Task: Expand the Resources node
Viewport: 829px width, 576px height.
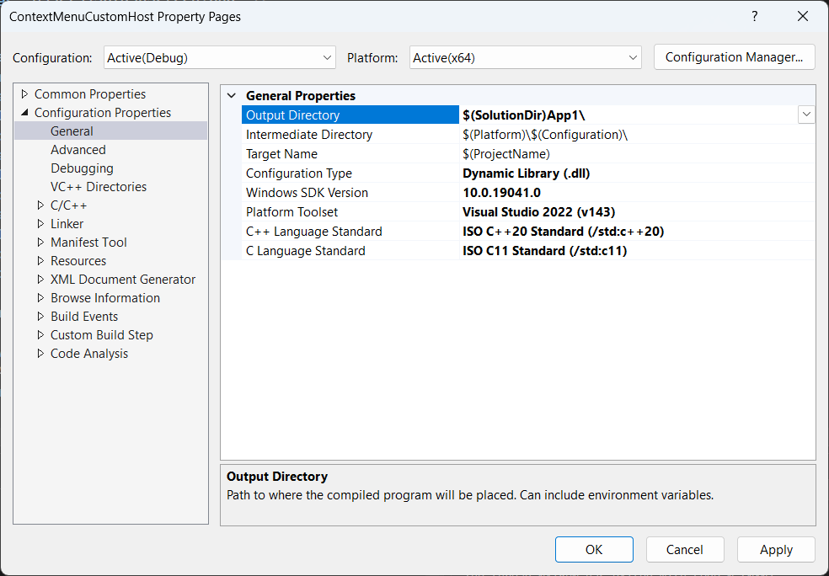Action: point(40,260)
